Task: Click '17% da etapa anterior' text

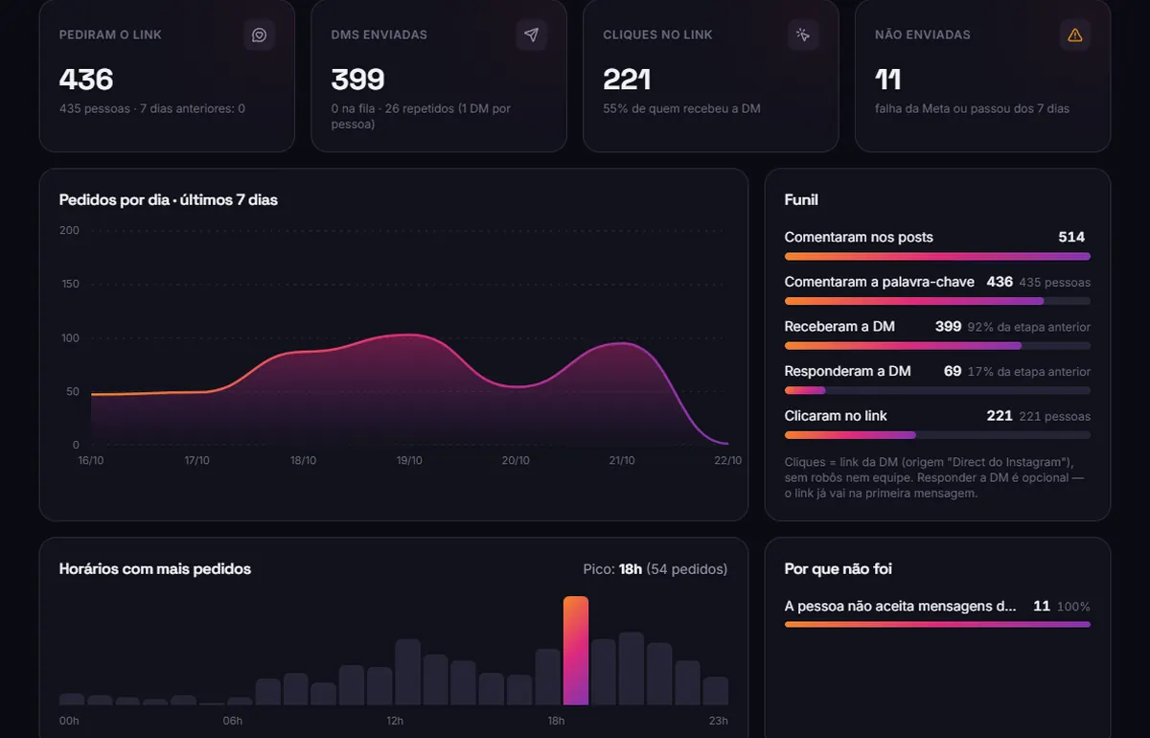Action: [1029, 372]
